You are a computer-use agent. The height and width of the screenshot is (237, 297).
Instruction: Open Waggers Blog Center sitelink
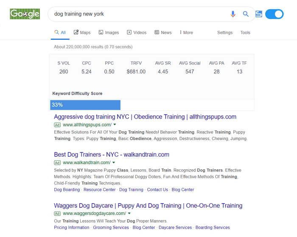click(144, 227)
